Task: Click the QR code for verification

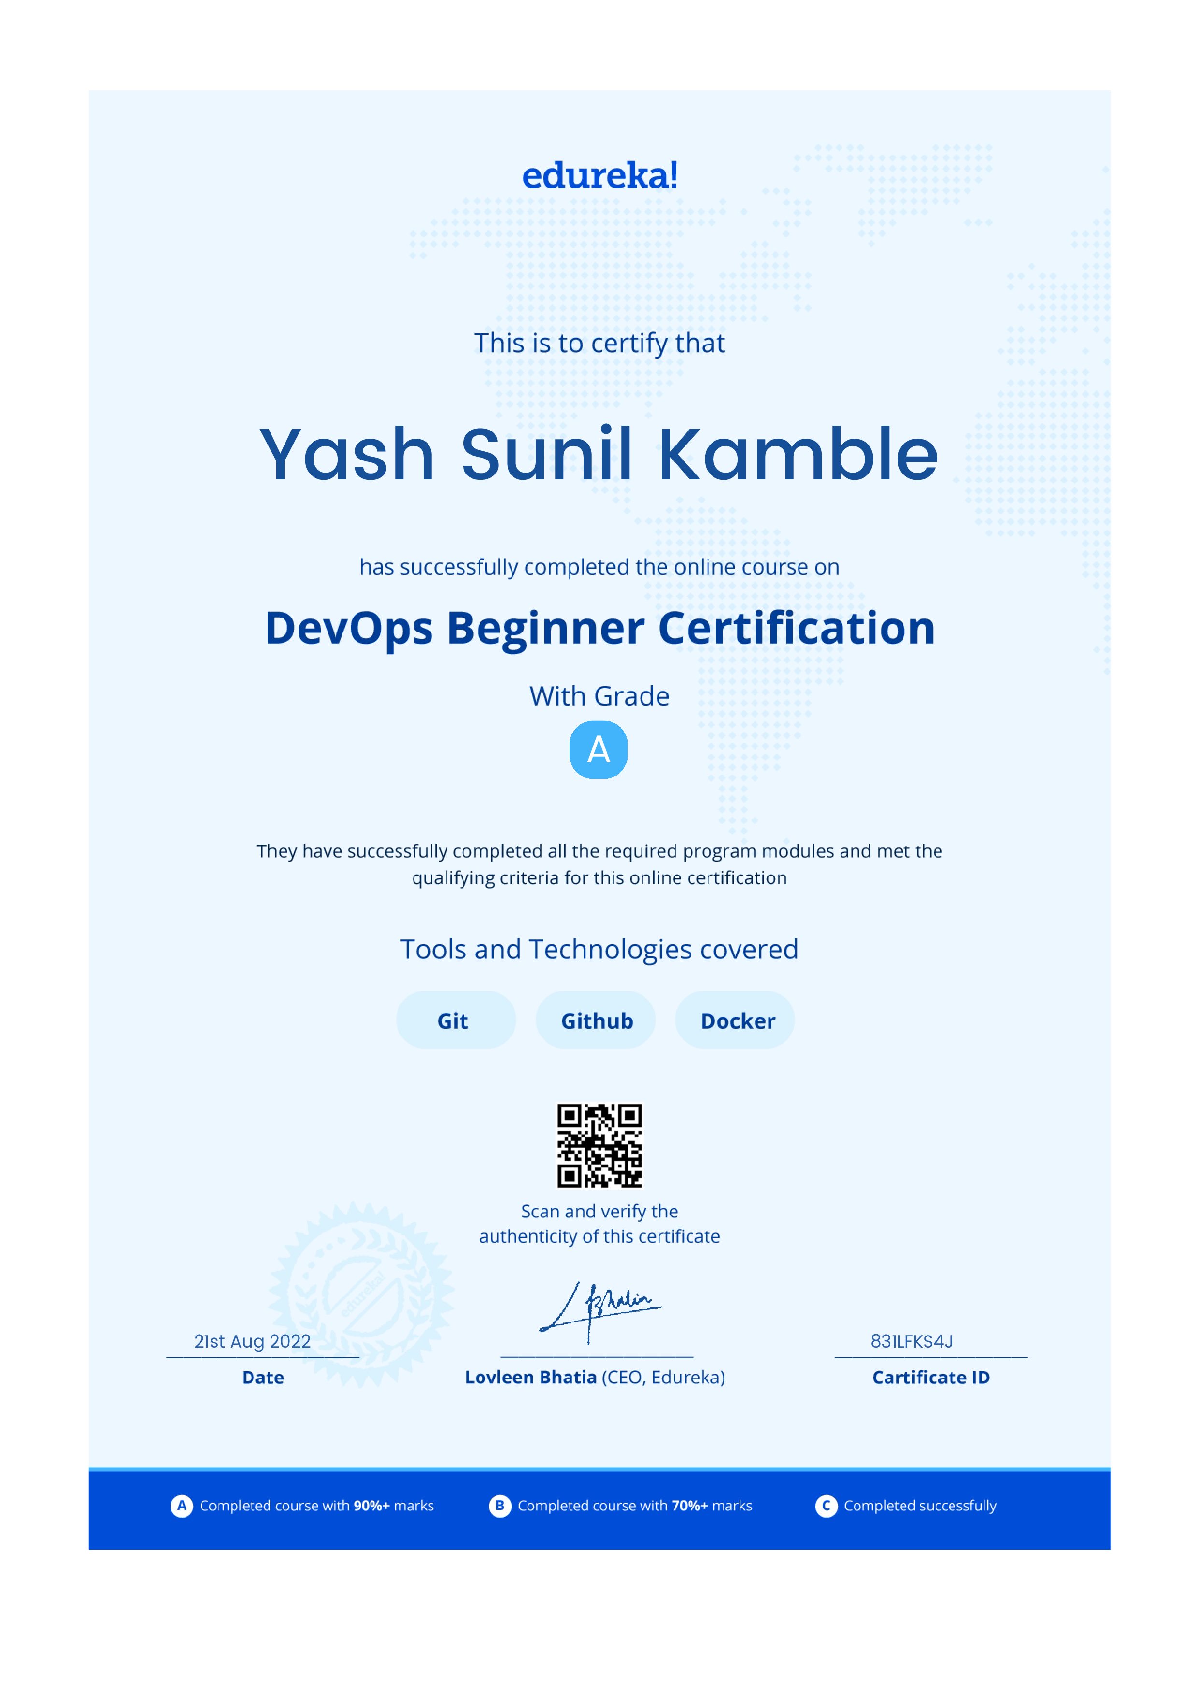Action: click(x=599, y=1146)
